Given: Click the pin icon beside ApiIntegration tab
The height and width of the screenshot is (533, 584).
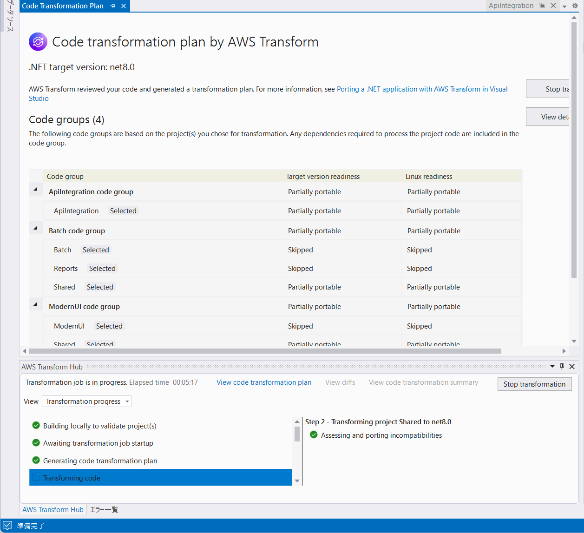Looking at the screenshot, I should (x=542, y=6).
